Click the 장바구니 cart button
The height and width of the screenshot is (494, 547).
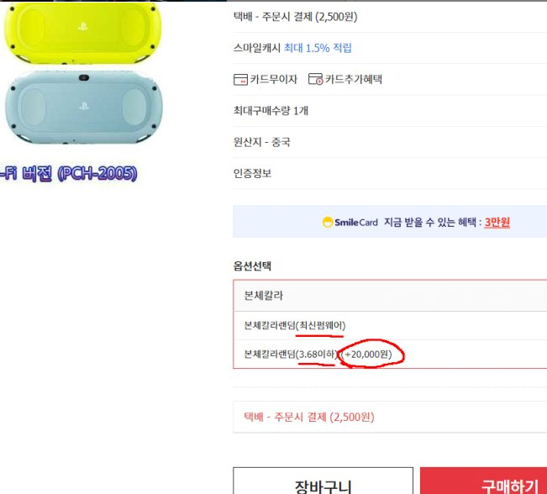pos(323,481)
